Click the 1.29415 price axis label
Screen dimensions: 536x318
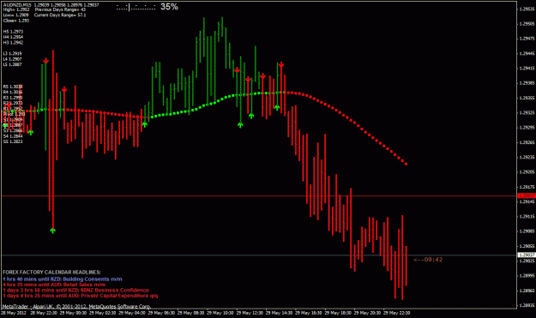pos(527,69)
